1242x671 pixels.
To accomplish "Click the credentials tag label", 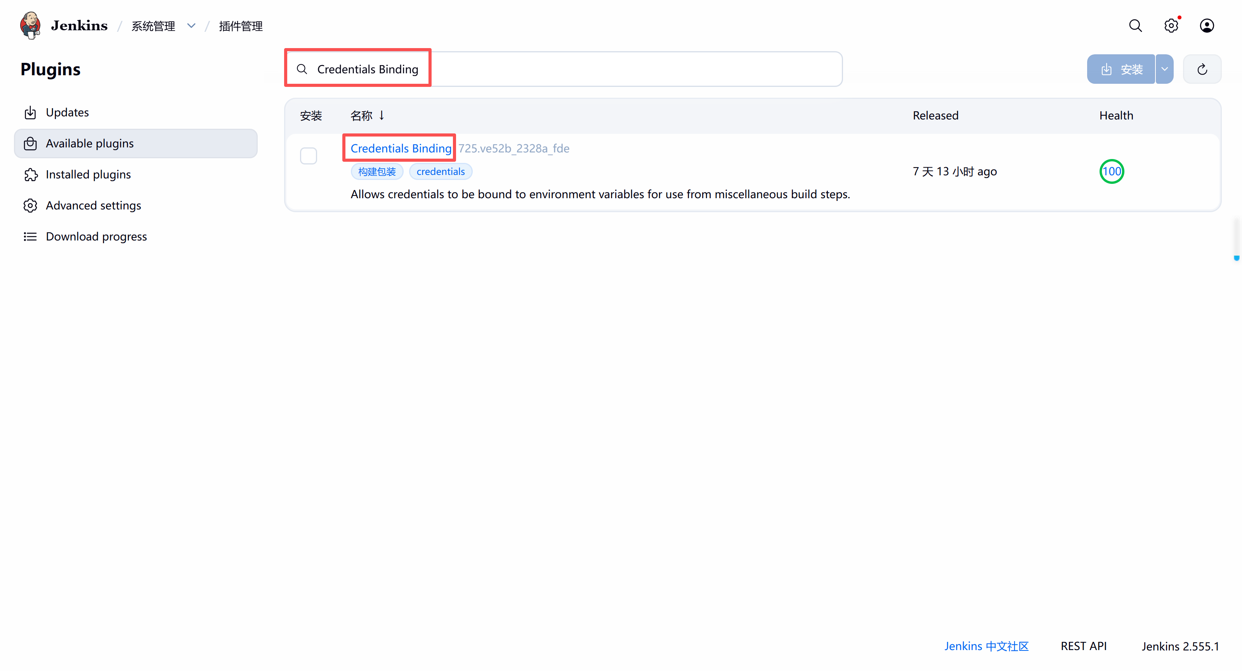I will point(441,171).
